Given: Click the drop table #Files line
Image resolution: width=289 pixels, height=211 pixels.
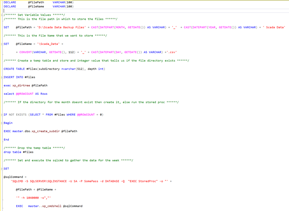Looking at the screenshot, I should [x=19, y=152].
